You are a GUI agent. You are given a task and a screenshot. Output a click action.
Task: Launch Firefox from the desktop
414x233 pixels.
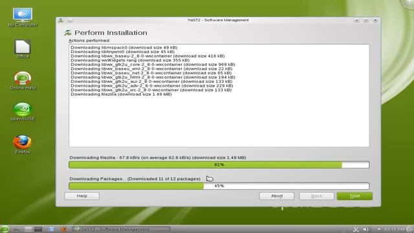(x=23, y=144)
